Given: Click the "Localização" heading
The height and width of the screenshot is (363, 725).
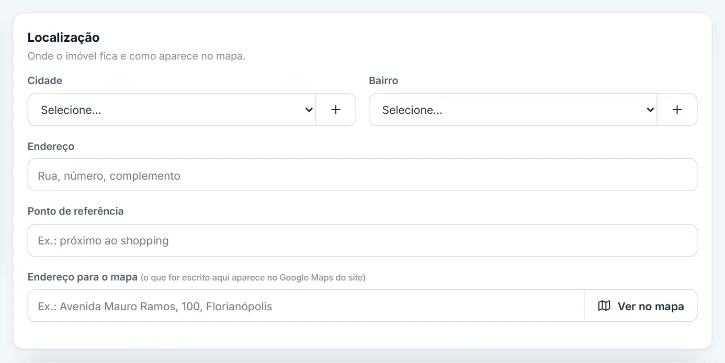Looking at the screenshot, I should click(x=64, y=38).
